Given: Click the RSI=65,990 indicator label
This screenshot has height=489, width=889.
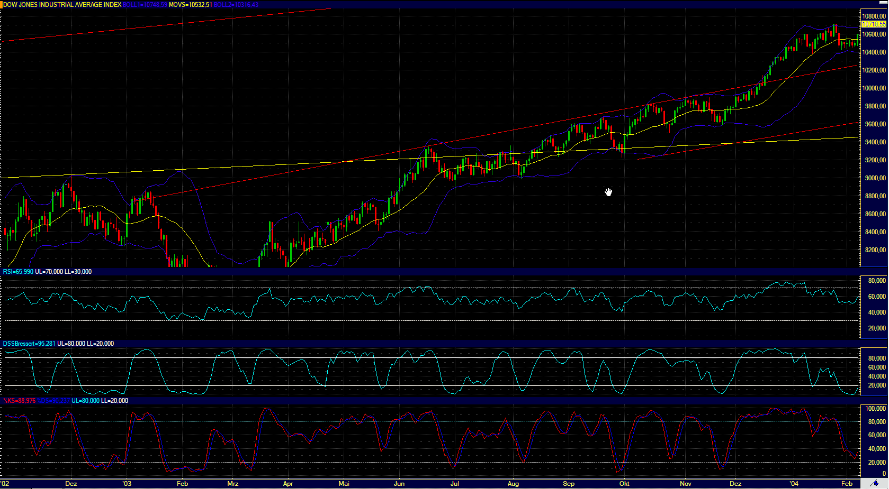Looking at the screenshot, I should [x=18, y=272].
